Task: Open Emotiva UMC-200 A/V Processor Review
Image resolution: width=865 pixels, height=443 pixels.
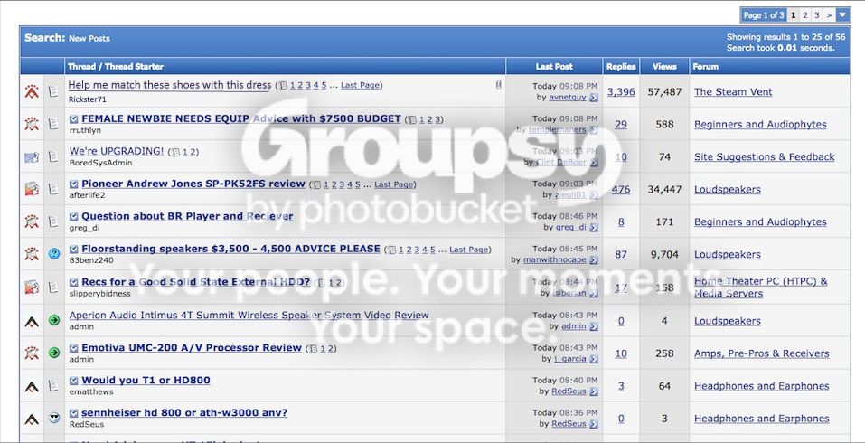Action: pos(192,347)
